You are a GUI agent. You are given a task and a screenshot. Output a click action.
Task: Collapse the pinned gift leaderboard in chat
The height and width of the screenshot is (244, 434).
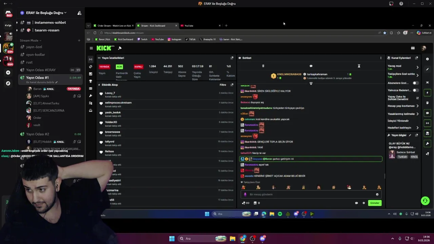(x=311, y=83)
